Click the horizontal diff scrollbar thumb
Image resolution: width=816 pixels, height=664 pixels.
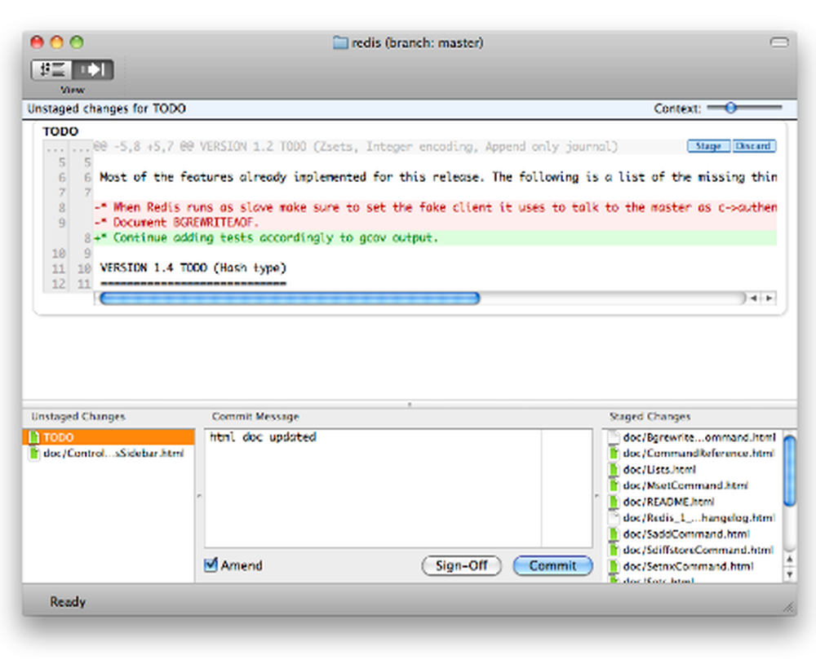(290, 299)
